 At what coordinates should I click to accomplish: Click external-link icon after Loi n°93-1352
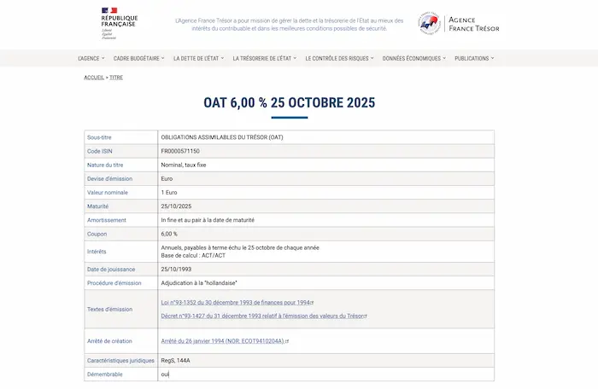pyautogui.click(x=312, y=303)
